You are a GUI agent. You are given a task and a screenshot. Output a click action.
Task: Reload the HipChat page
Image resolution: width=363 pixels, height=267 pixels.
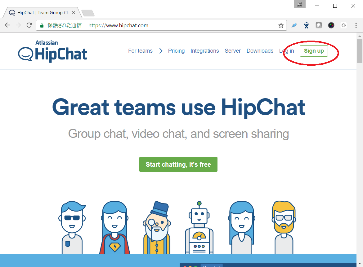tap(29, 25)
